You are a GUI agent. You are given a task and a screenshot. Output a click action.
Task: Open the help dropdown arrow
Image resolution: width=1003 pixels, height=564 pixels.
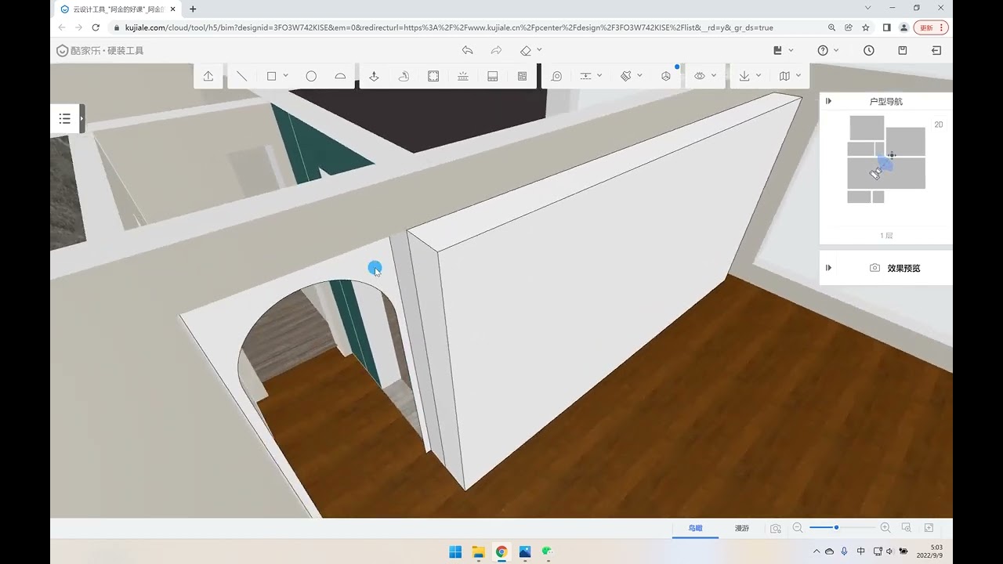pos(836,50)
